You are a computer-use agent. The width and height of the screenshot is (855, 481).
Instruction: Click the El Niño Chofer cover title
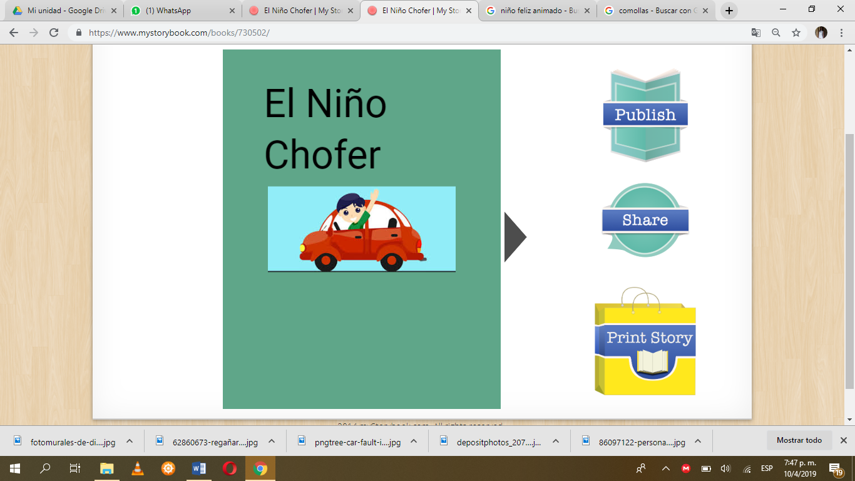click(x=325, y=129)
